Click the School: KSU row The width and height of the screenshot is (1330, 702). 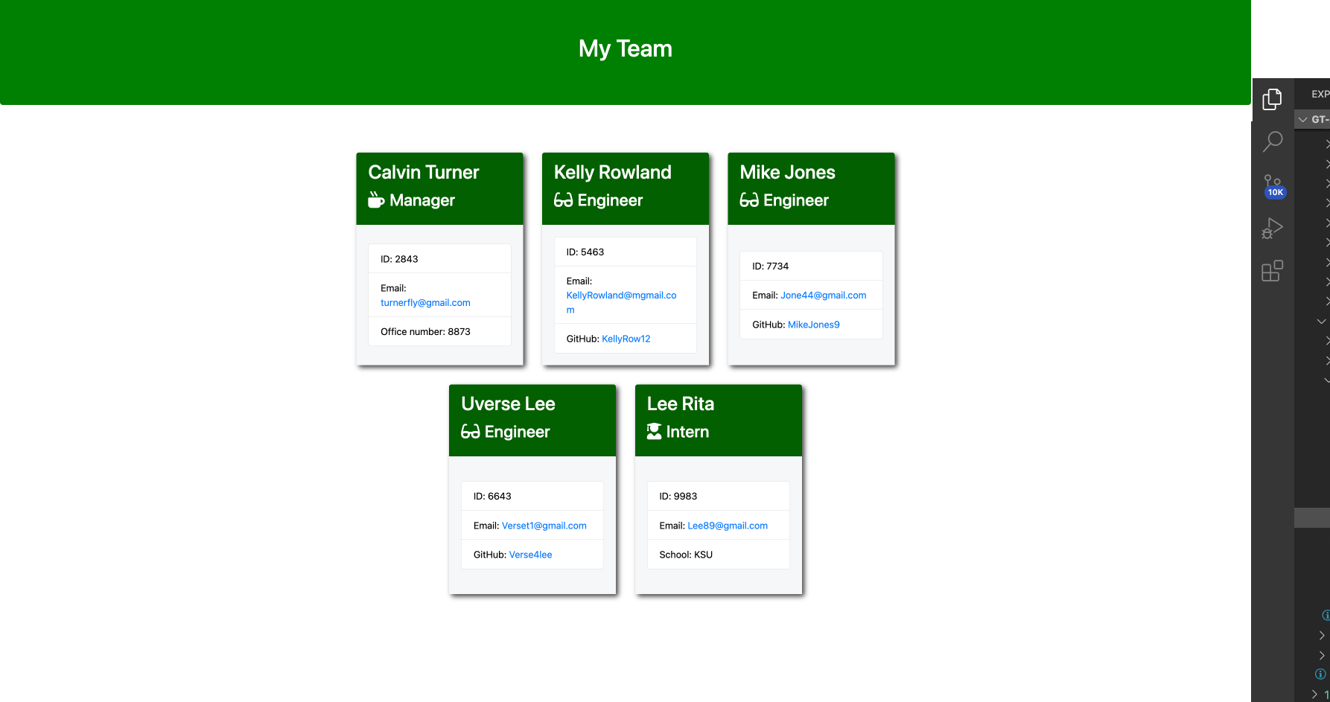[x=719, y=555]
